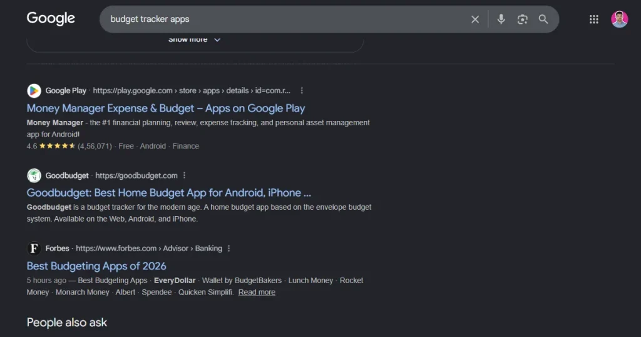The height and width of the screenshot is (337, 641).
Task: Open more options for Google Play result
Action: tap(302, 91)
